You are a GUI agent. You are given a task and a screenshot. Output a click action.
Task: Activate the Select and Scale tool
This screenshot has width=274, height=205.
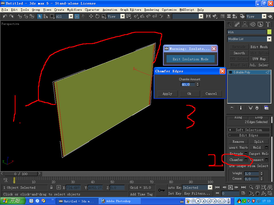104,16
